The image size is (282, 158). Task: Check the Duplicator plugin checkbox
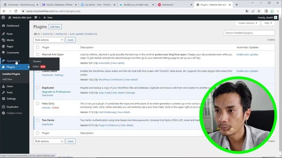(x=37, y=88)
